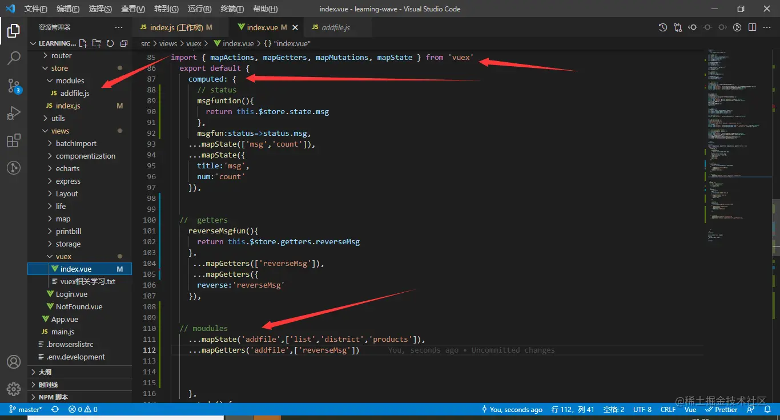Open editor more actions menu
Viewport: 780px width, 420px height.
[x=767, y=27]
